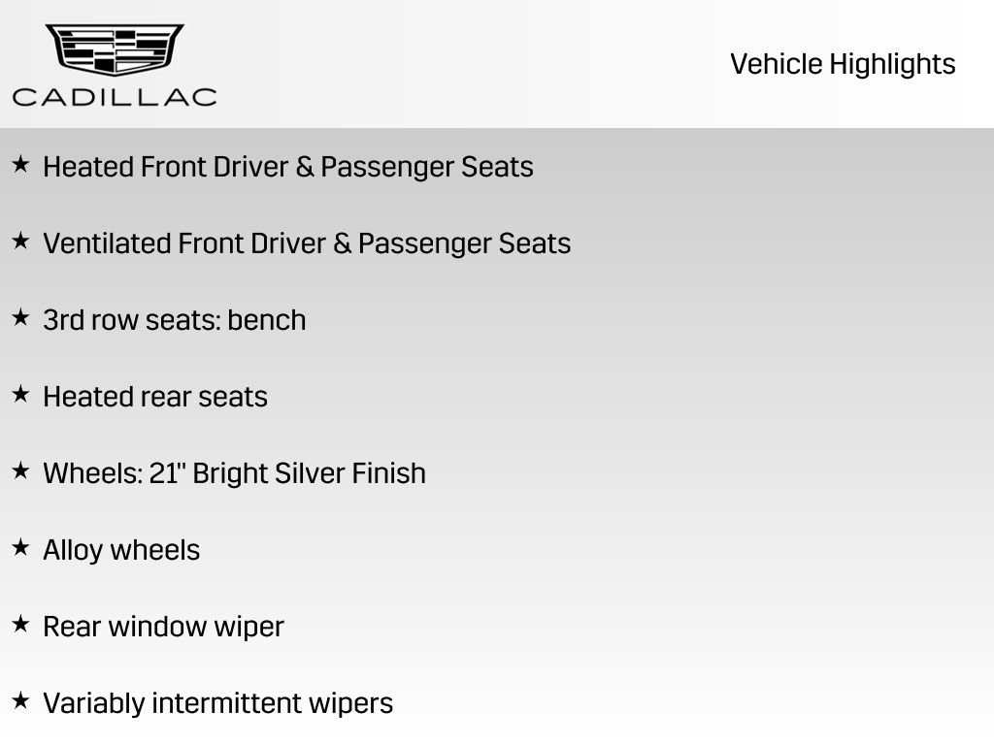Image resolution: width=994 pixels, height=745 pixels.
Task: Click the star beside Variably intermittent wipers
Action: pyautogui.click(x=20, y=701)
